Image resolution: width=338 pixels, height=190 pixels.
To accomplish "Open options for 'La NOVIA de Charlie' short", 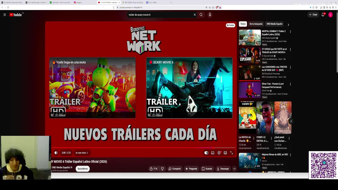I will (x=253, y=138).
